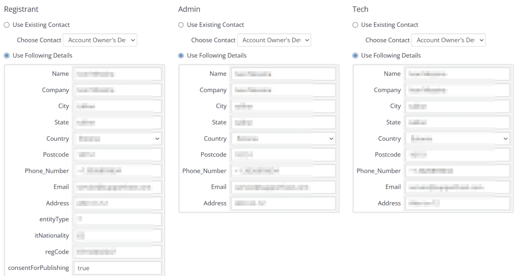Click Registrant Postcode field
This screenshot has height=276, width=519.
118,154
